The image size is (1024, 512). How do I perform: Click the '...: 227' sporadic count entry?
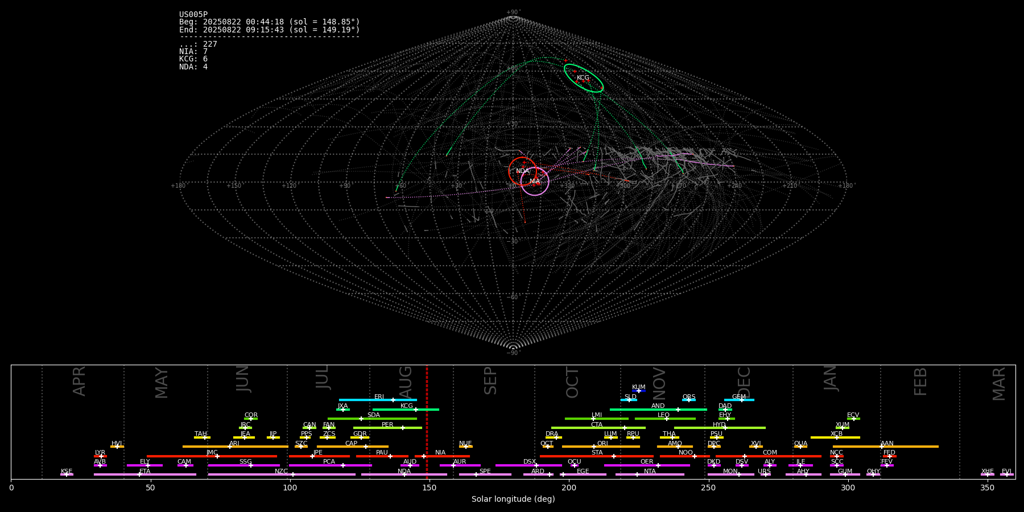198,44
